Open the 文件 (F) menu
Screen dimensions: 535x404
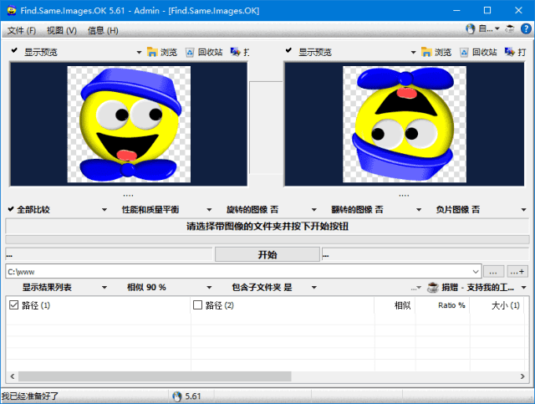coord(22,30)
